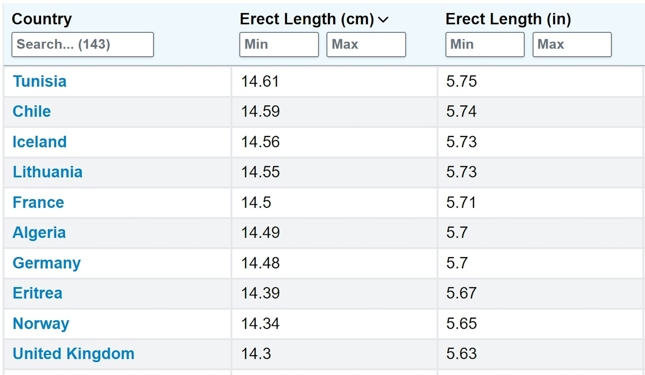Sort by the Country column header

tap(42, 19)
